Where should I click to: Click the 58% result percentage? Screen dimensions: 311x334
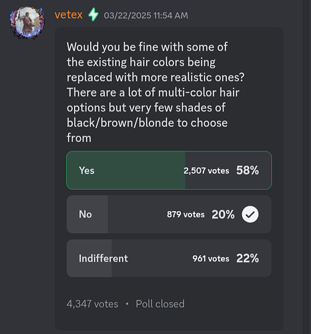click(248, 170)
